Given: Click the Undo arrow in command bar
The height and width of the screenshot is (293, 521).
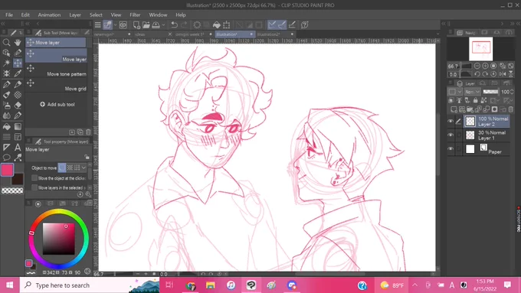Looking at the screenshot, I should coord(174,25).
